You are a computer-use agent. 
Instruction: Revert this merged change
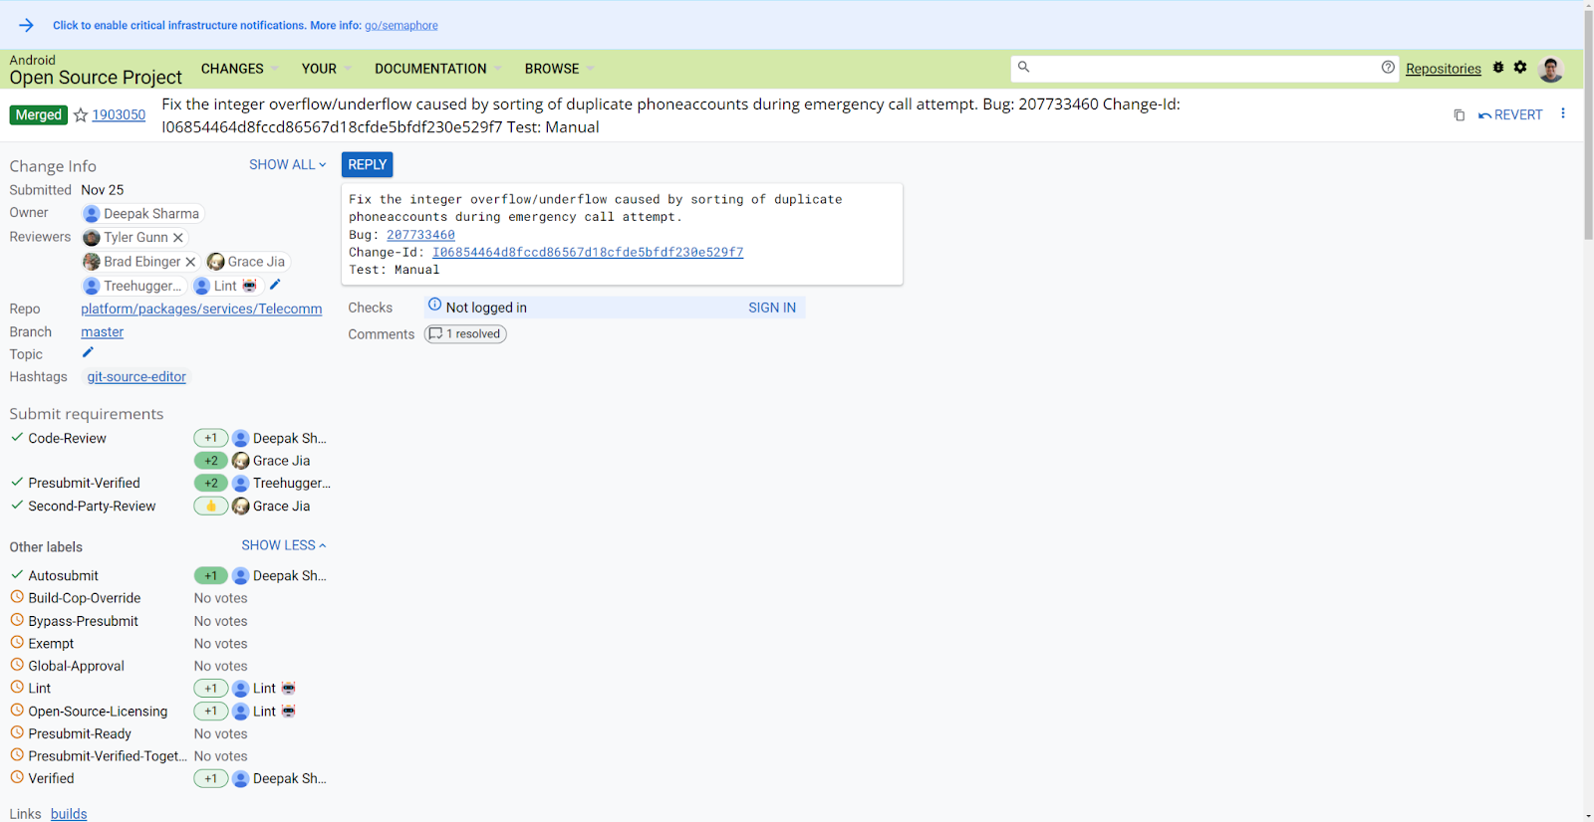point(1510,115)
